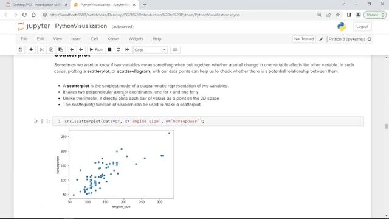
Task: Open the Cell menu
Action: [x=95, y=39]
